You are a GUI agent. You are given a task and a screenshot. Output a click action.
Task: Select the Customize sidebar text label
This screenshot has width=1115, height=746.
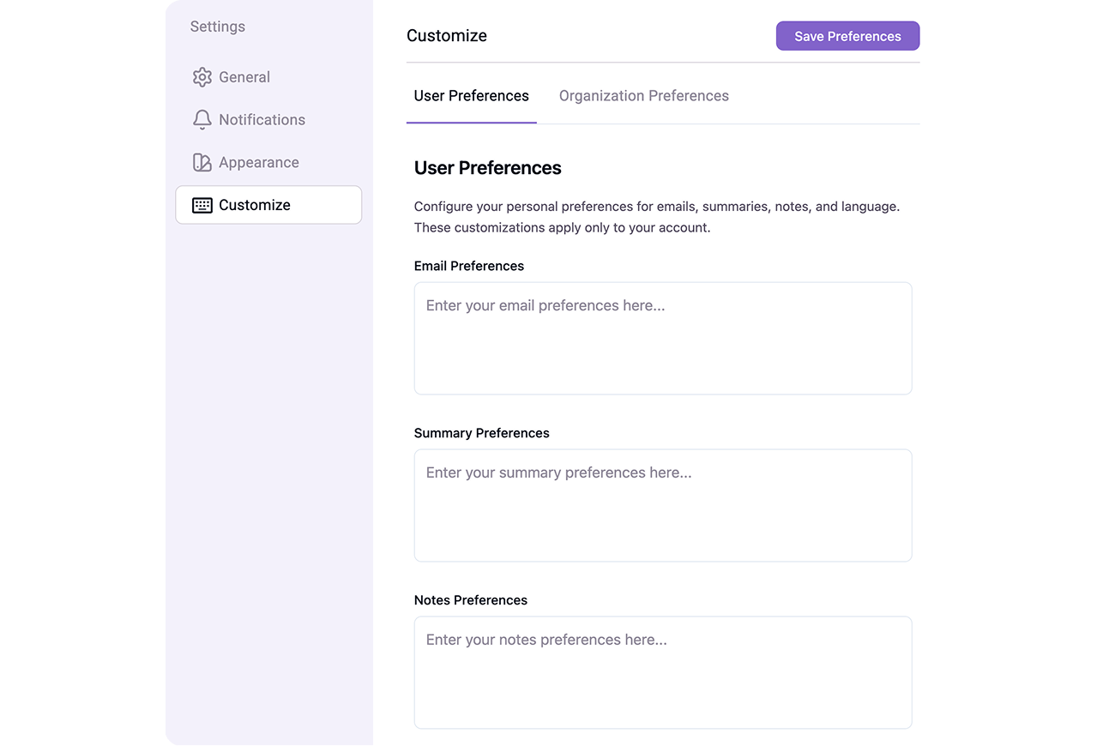255,205
